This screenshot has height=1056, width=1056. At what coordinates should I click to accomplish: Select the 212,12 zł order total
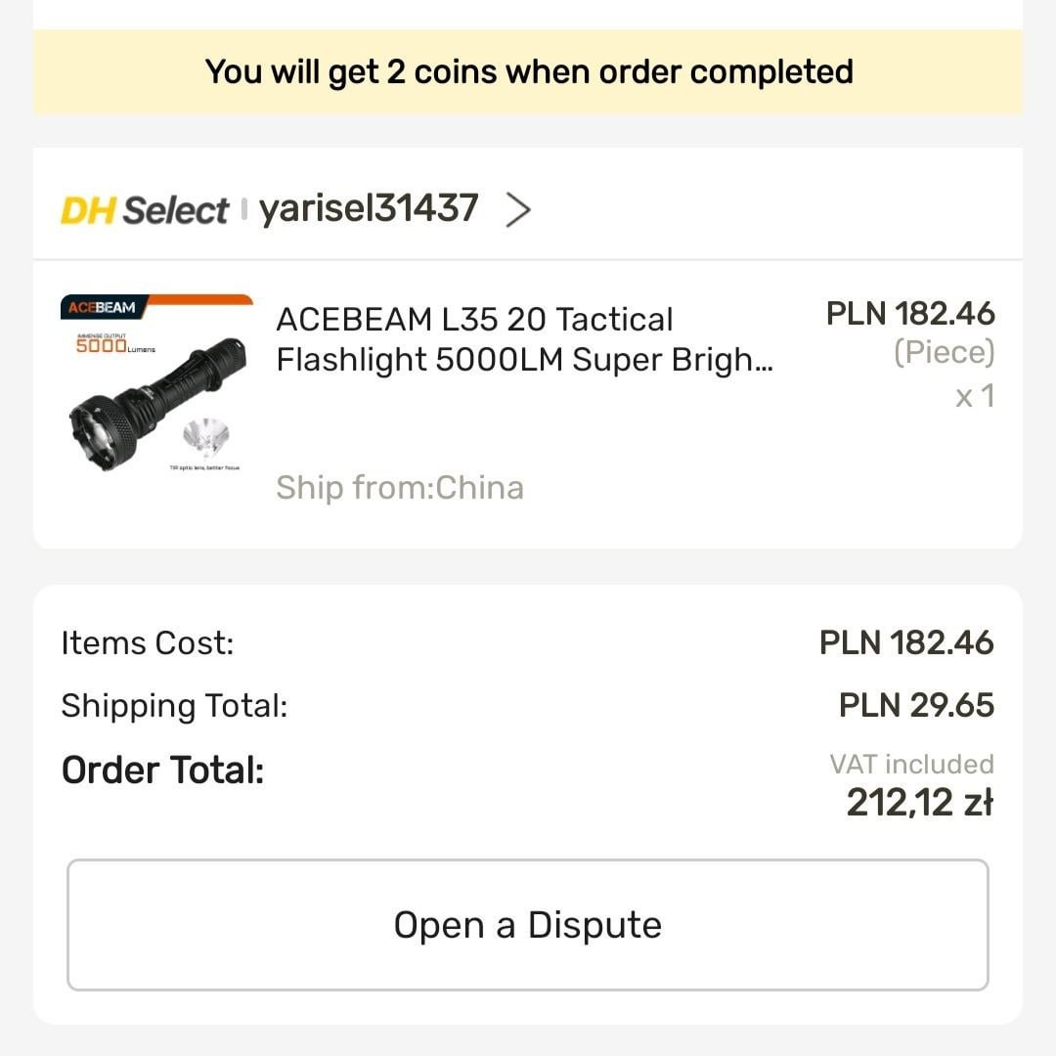click(x=919, y=803)
